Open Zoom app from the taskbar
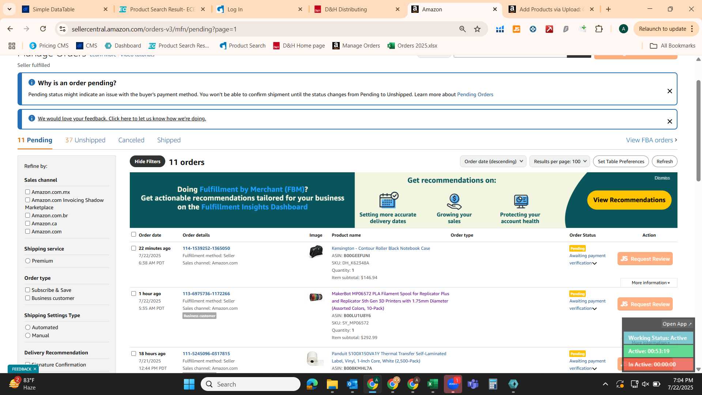 click(x=453, y=384)
